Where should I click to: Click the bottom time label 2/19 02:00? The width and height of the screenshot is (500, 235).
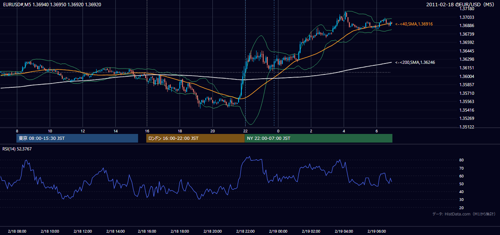coord(311,231)
